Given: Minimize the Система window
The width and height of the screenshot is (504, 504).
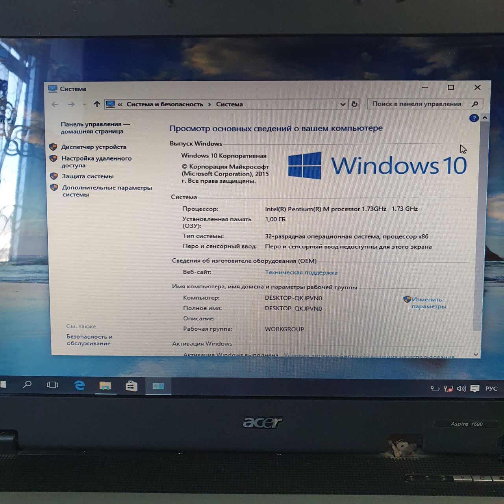Looking at the screenshot, I should 425,87.
